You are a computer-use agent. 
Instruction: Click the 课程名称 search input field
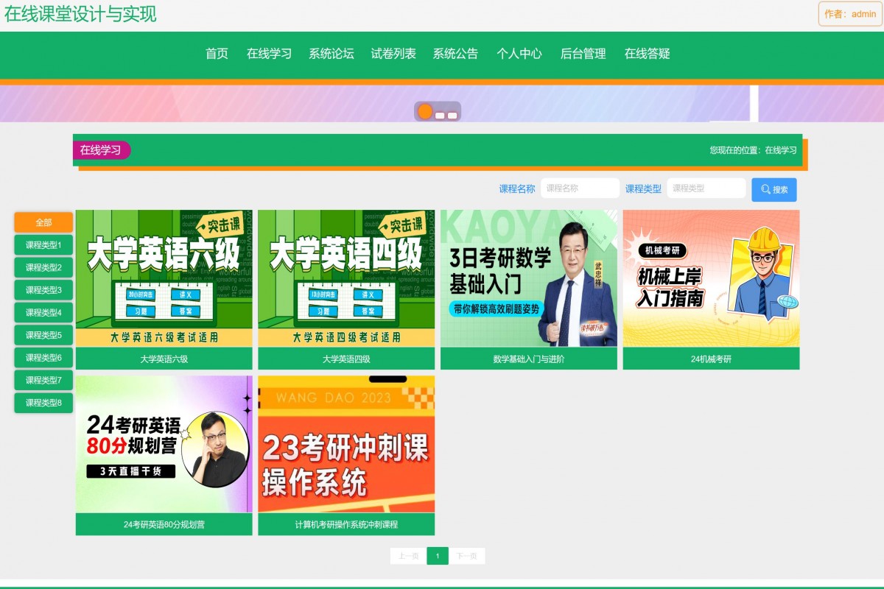(x=579, y=188)
